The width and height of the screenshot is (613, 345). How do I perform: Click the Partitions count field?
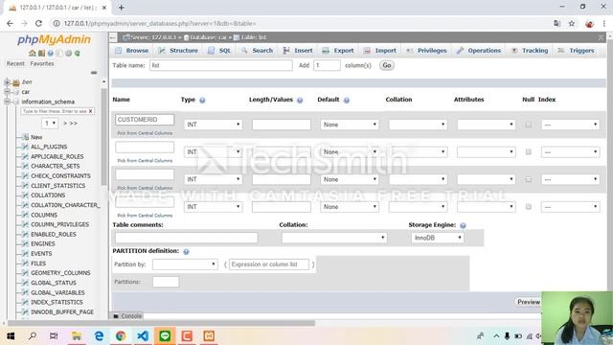(166, 282)
